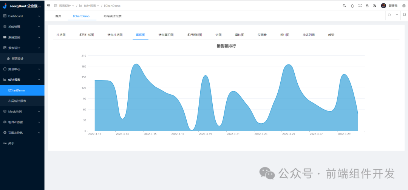Expand the 系统管理 menu chevron
This screenshot has height=190, width=408.
click(x=39, y=27)
